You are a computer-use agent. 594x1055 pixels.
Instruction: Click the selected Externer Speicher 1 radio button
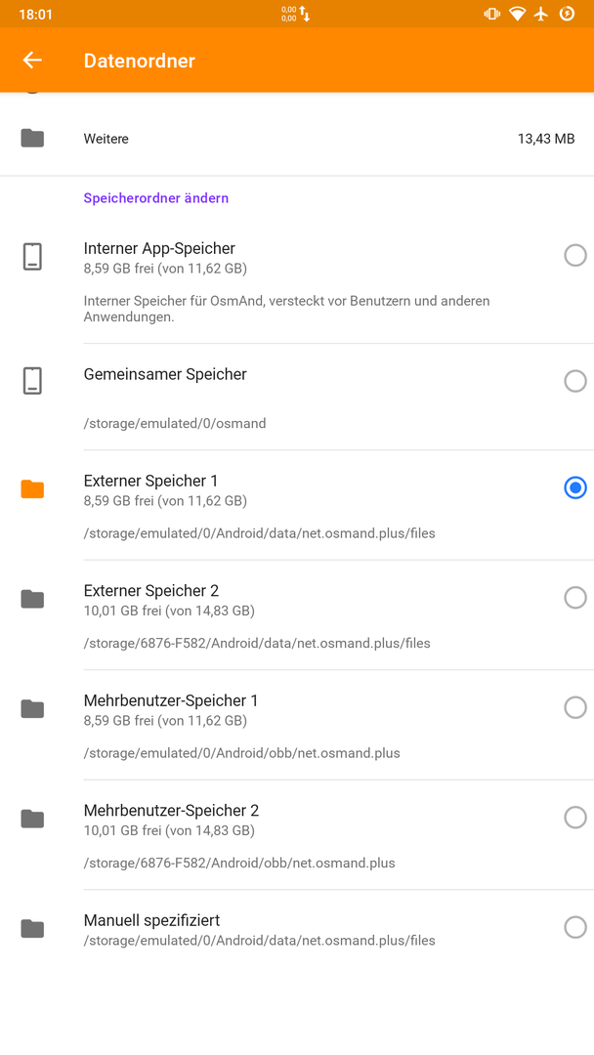(575, 487)
